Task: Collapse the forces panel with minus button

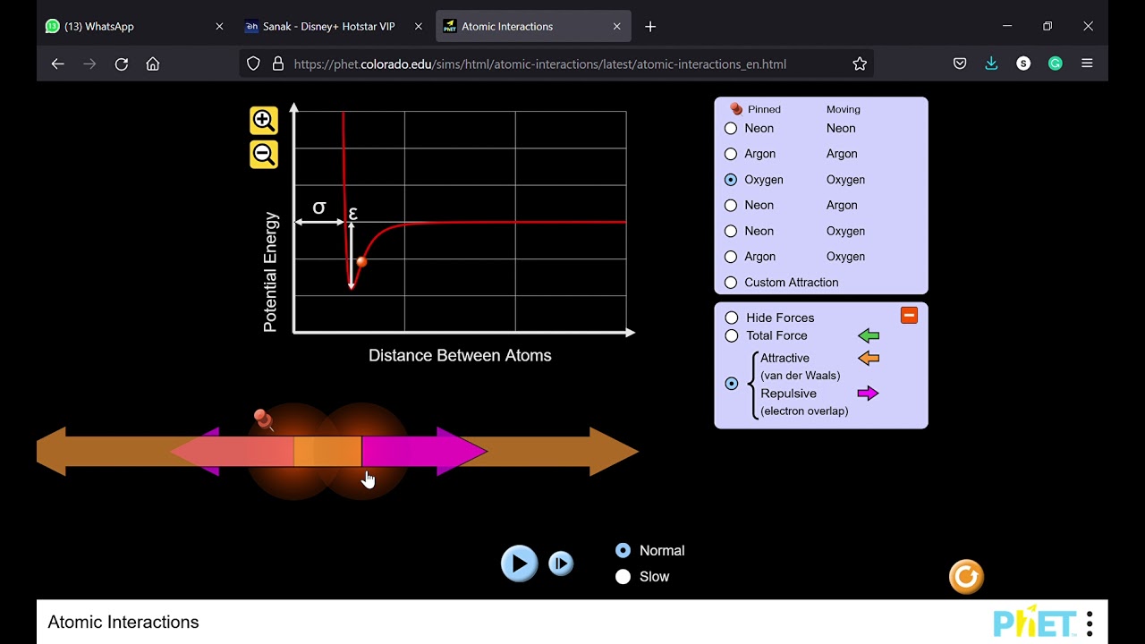Action: click(x=909, y=315)
